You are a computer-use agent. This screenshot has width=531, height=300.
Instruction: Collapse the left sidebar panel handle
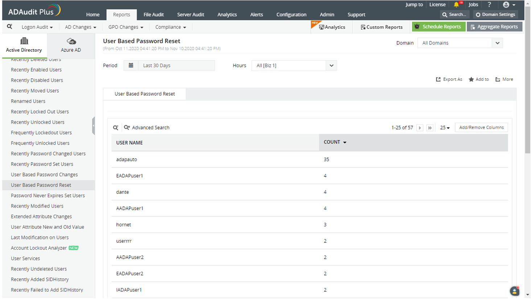(93, 126)
